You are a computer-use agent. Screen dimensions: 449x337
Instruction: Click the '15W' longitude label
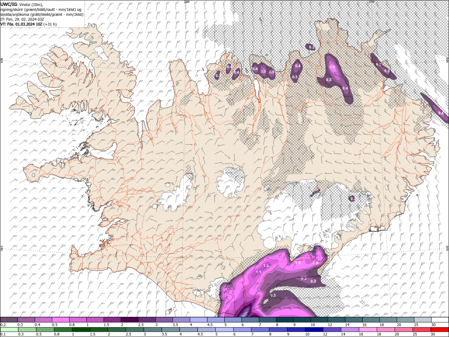371,2
